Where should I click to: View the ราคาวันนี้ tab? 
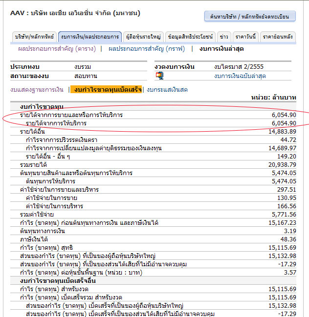[245, 37]
